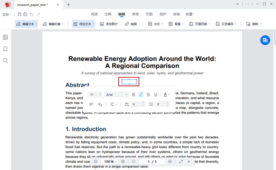This screenshot has height=170, width=276.
Task: Toggle underline formatting
Action: coord(156,95)
